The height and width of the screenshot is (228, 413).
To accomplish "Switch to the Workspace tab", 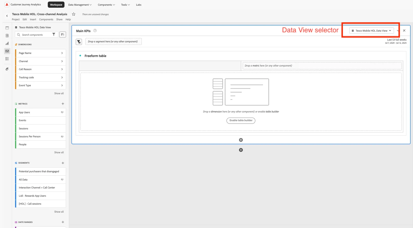I will click(x=56, y=5).
